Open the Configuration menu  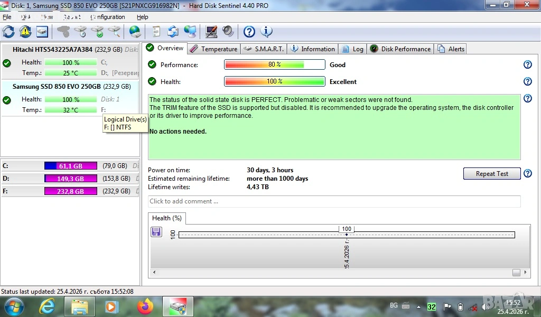[108, 17]
